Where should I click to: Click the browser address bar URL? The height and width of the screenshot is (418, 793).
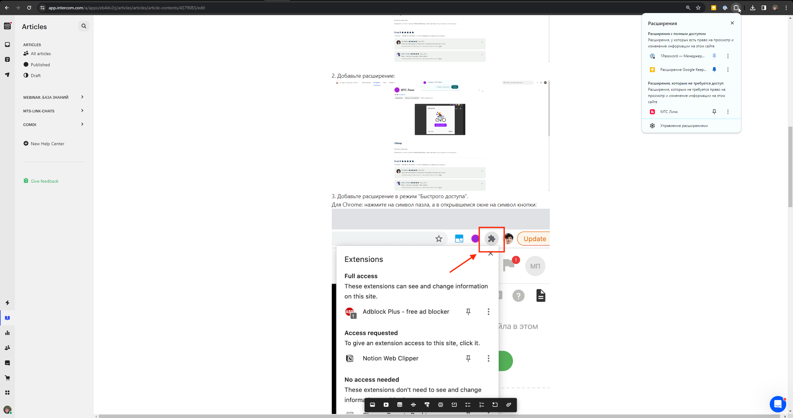[x=127, y=8]
